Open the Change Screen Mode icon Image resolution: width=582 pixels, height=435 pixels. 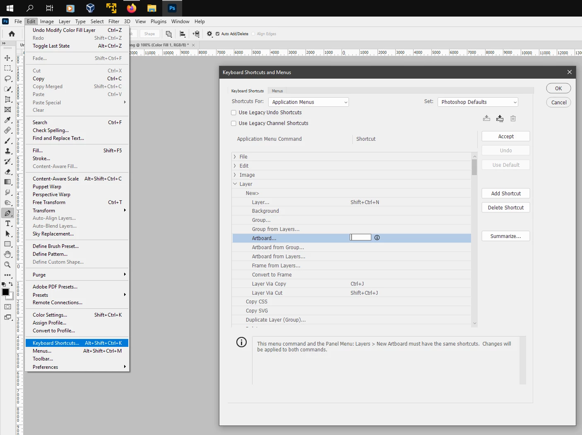click(x=7, y=317)
